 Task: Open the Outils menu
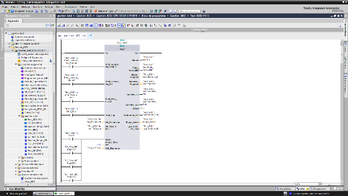[x=59, y=7]
